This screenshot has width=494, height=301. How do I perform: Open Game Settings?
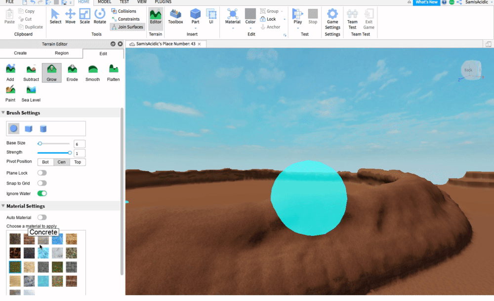point(332,19)
